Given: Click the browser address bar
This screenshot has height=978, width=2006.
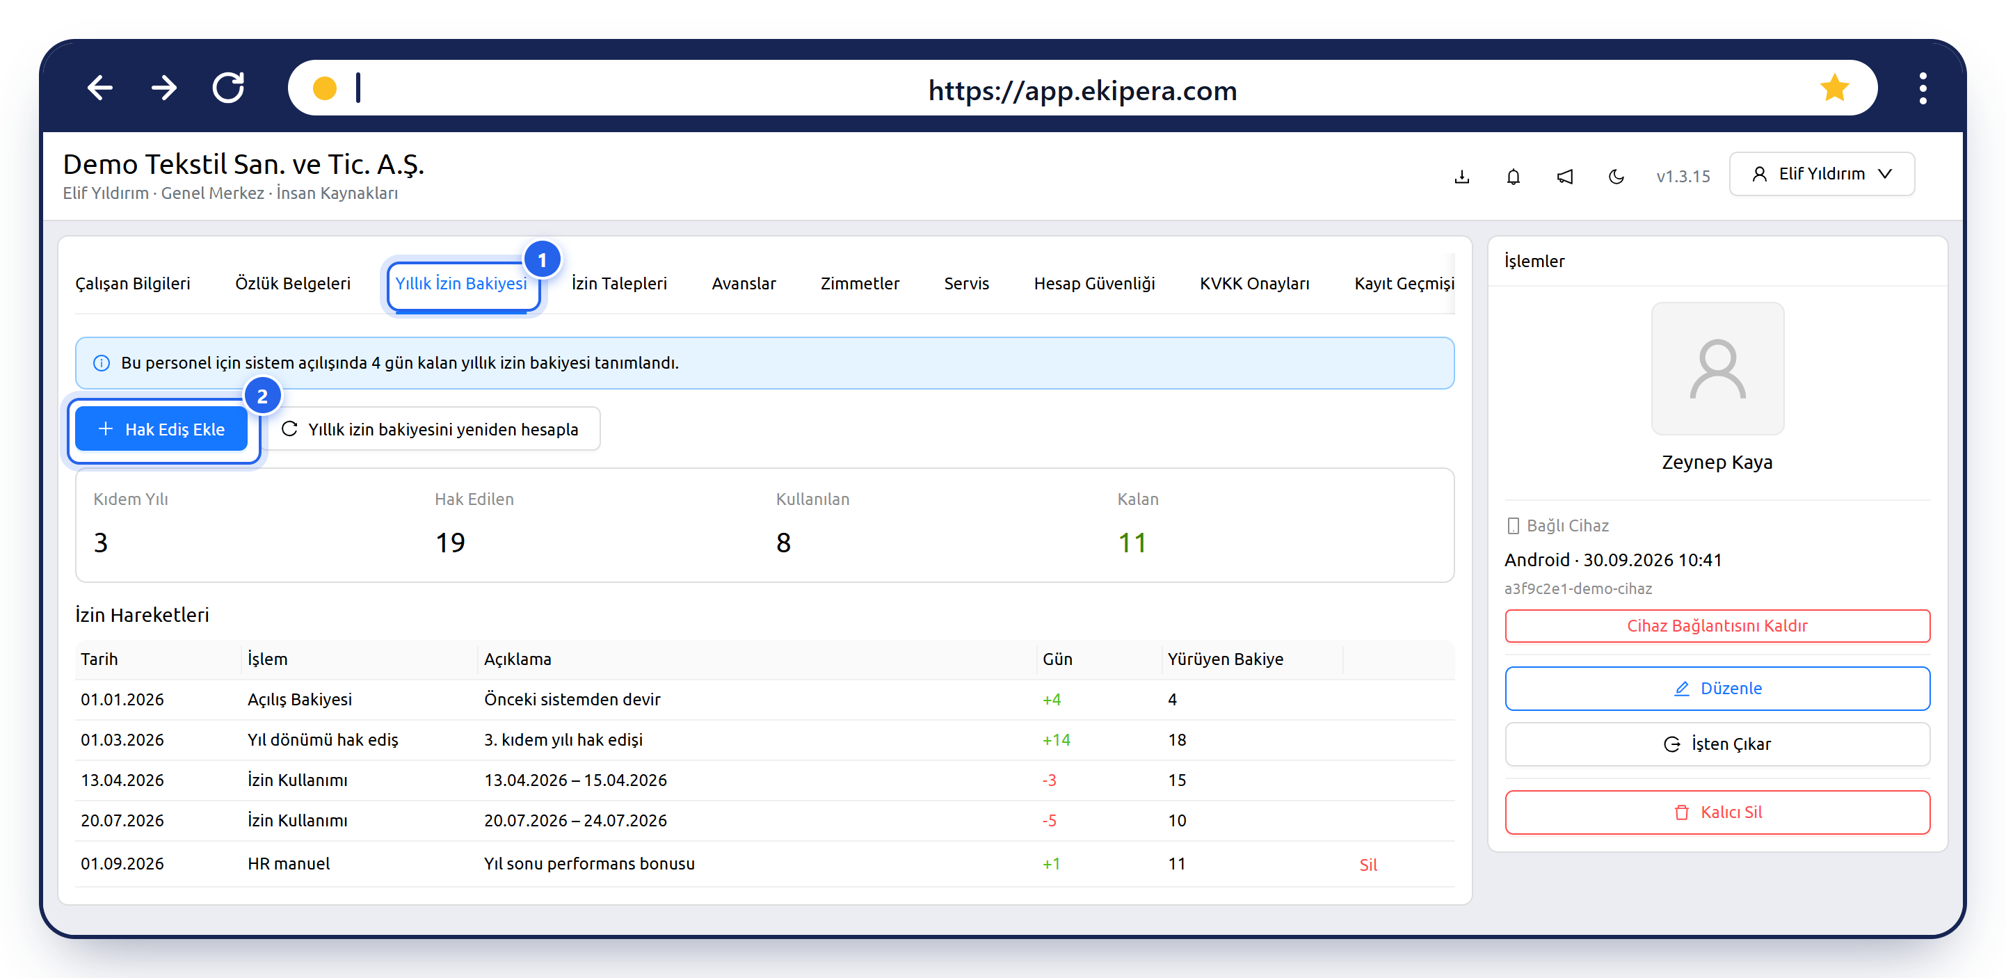Looking at the screenshot, I should point(1082,88).
